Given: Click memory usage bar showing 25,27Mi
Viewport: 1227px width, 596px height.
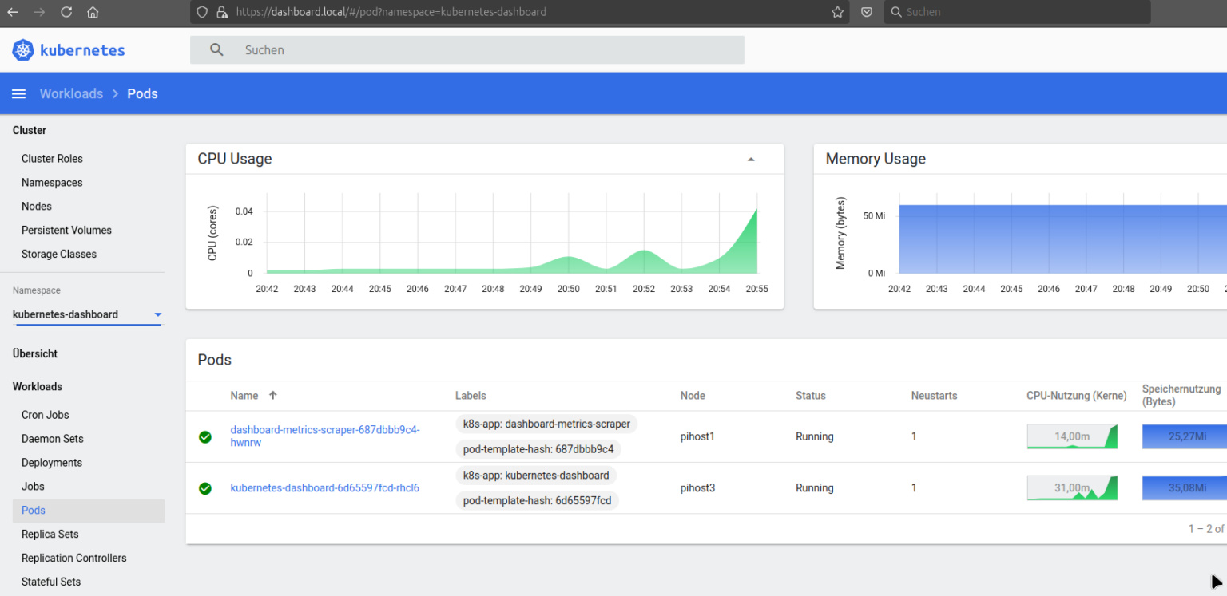Looking at the screenshot, I should coord(1185,436).
